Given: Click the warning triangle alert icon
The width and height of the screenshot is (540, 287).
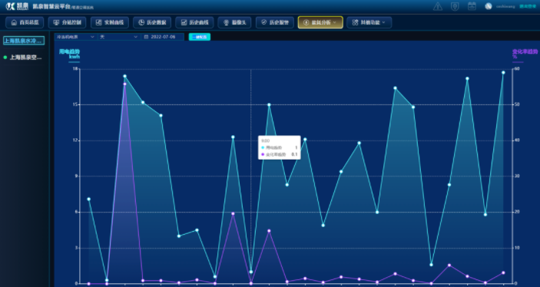Looking at the screenshot, I should click(438, 6).
